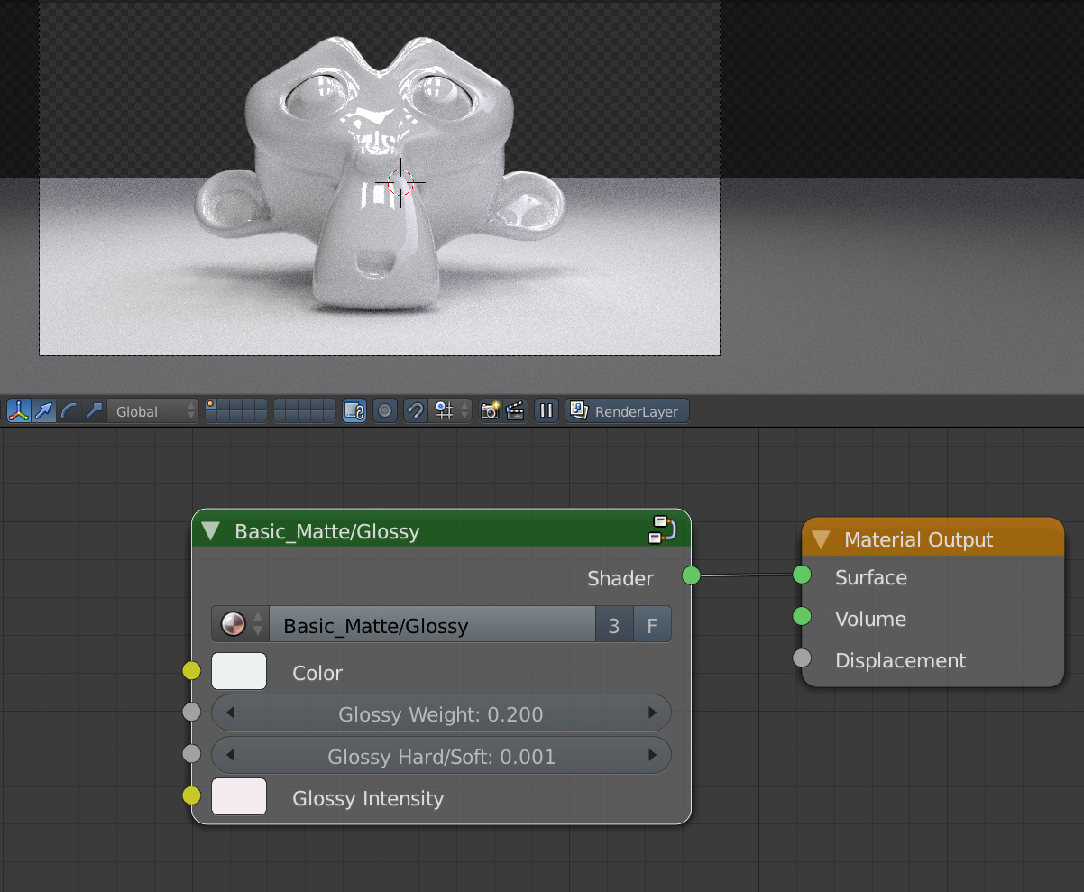The height and width of the screenshot is (892, 1084).
Task: Click the green Shader output socket
Action: pyautogui.click(x=691, y=575)
